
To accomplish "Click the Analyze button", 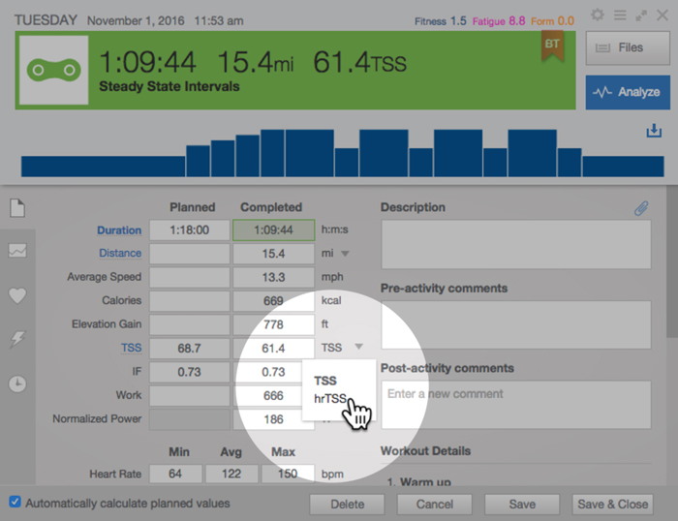I will tap(628, 92).
